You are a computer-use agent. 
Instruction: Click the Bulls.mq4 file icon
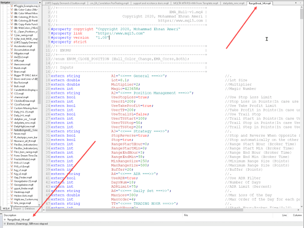coord(12,86)
